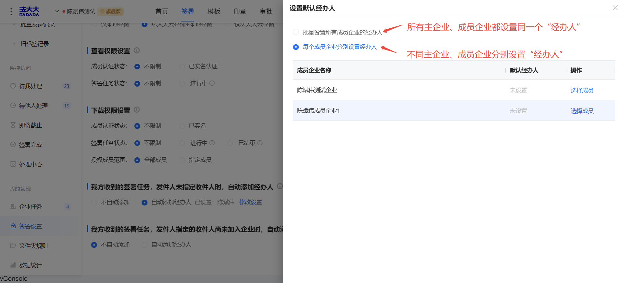625x283 pixels.
Task: Choose 已实名认证 radio under 查看权限设置
Action: 182,66
